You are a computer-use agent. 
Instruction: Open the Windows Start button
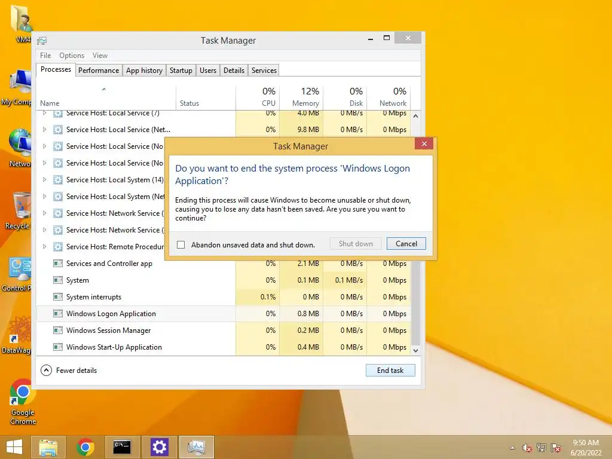pos(14,447)
